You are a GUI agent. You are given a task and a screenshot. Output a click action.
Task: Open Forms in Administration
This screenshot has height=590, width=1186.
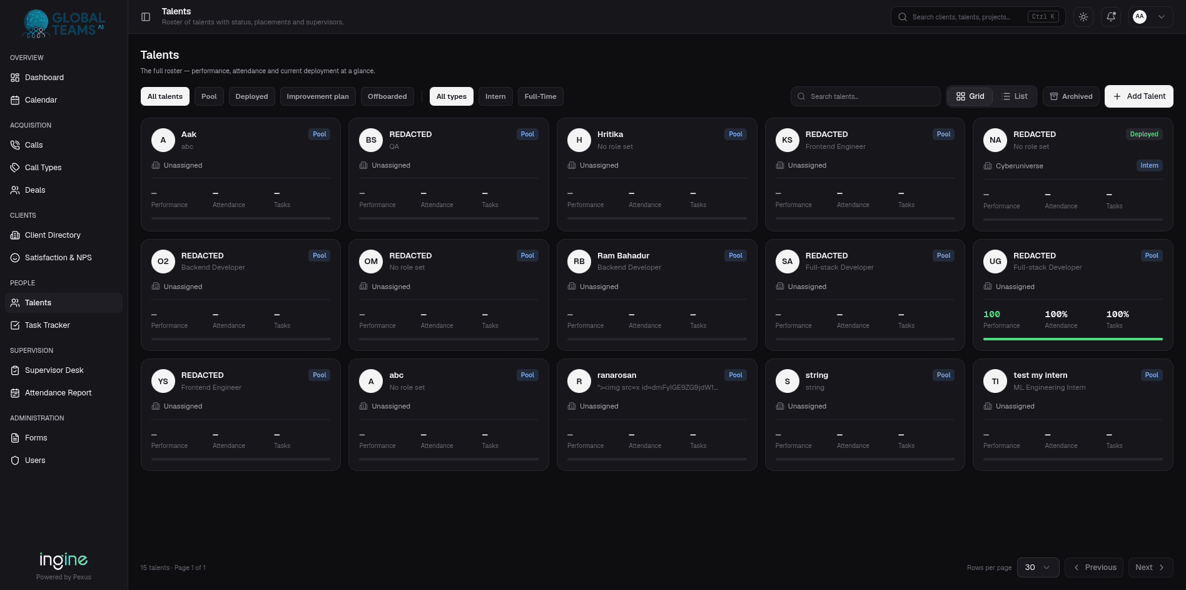(64, 438)
